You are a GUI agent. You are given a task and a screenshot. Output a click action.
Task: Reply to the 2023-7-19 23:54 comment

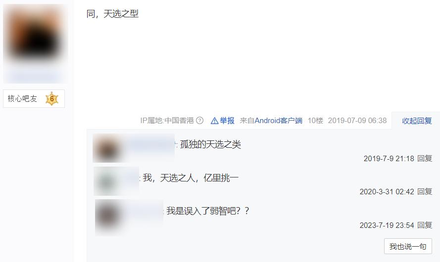click(x=424, y=225)
